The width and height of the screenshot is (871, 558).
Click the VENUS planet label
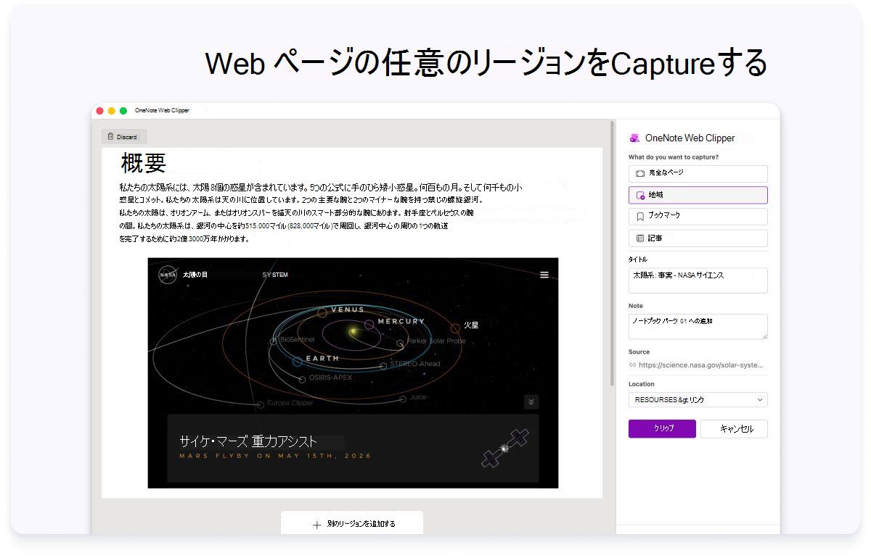coord(348,309)
